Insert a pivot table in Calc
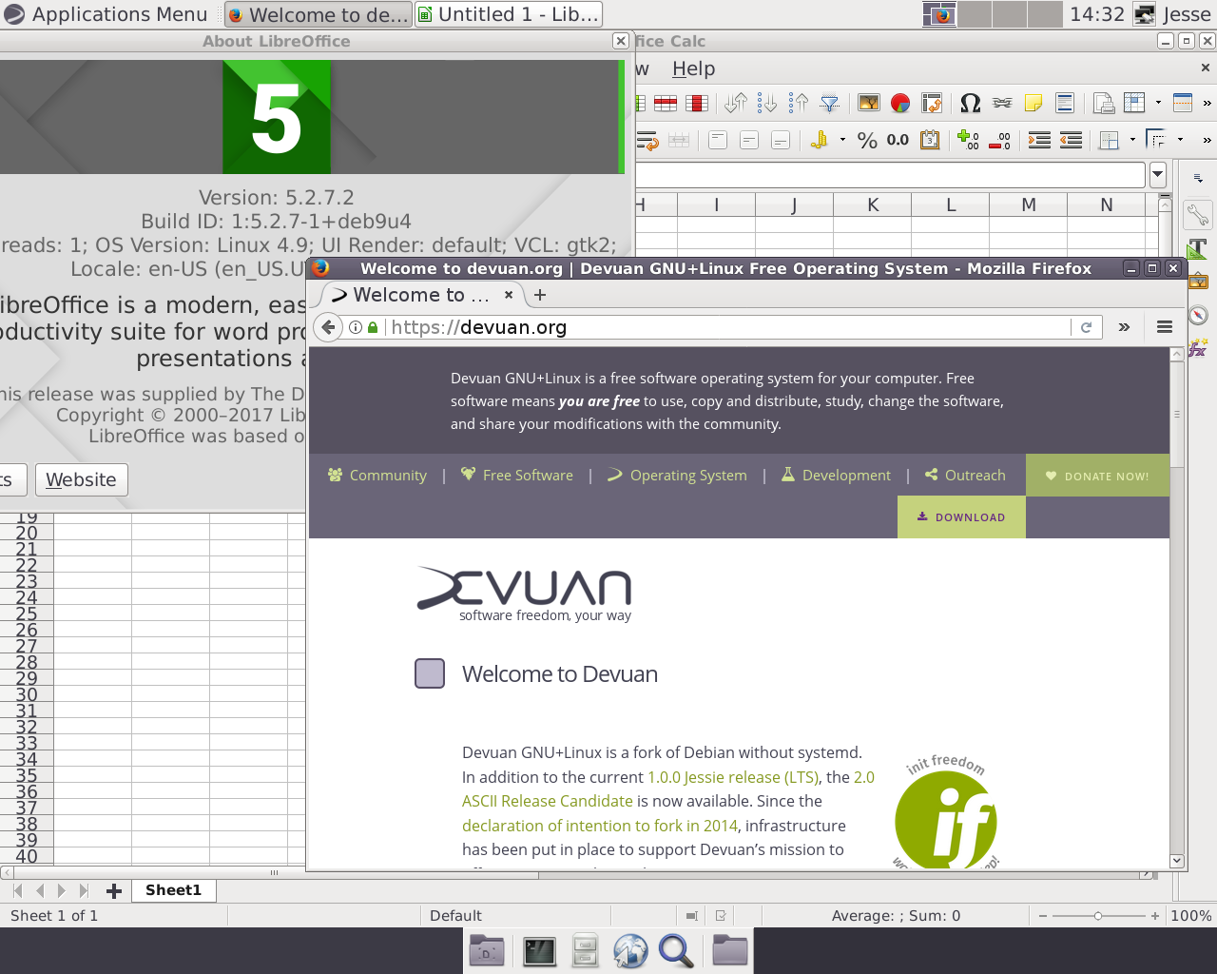 click(932, 103)
